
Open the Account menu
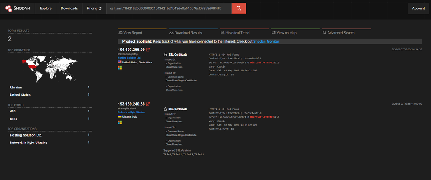[x=419, y=9]
